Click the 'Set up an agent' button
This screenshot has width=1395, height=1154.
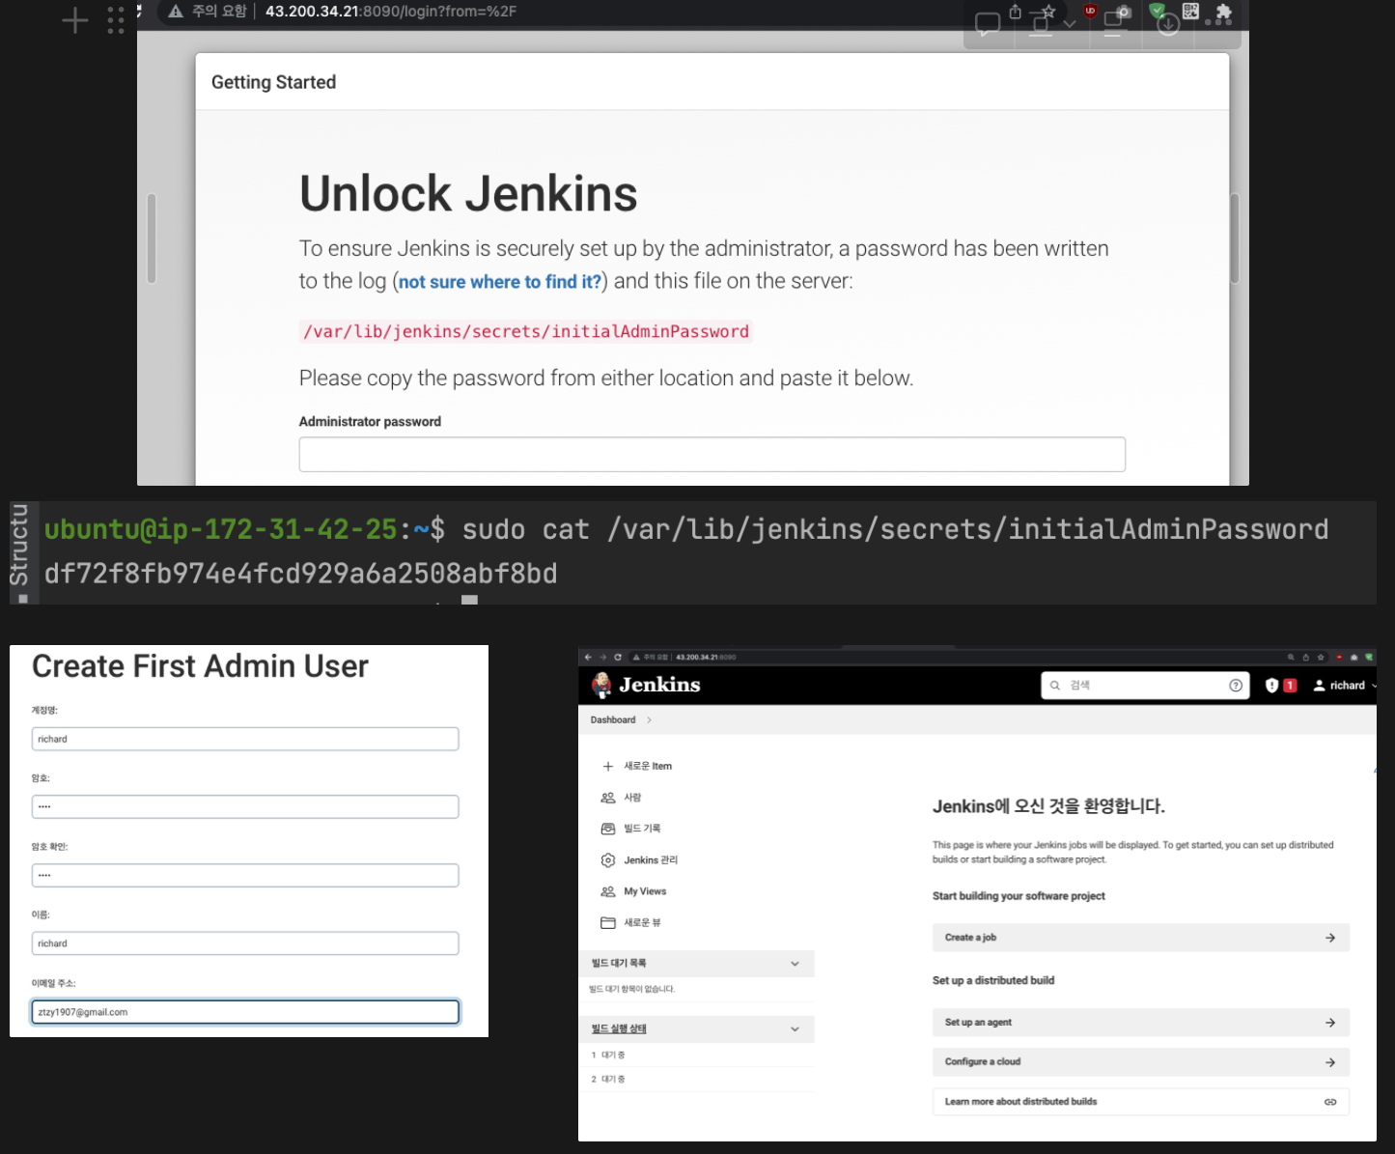1141,1022
